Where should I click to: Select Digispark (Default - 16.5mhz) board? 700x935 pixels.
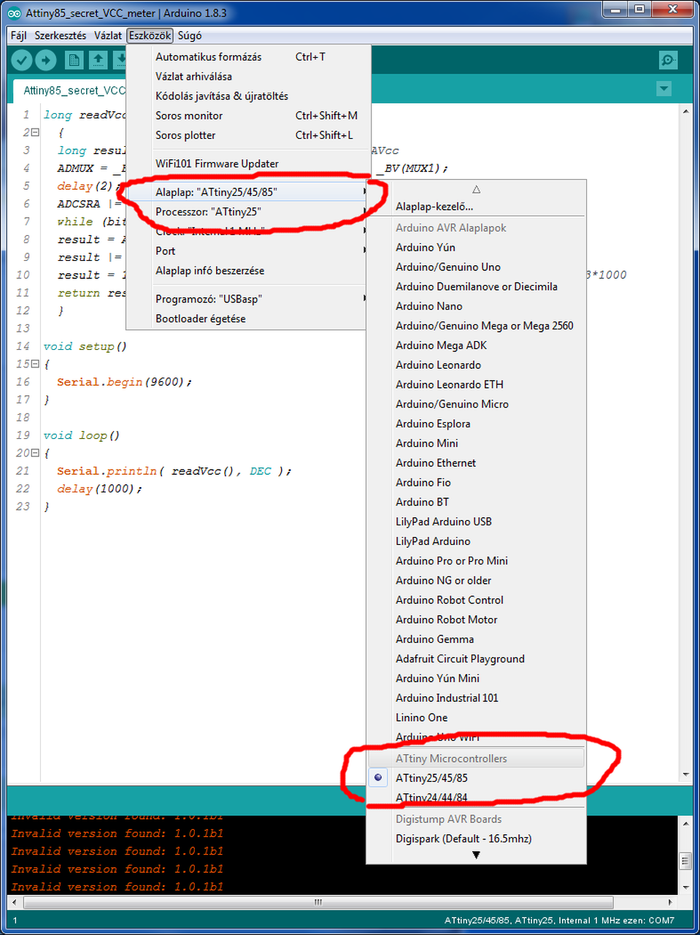[x=476, y=839]
